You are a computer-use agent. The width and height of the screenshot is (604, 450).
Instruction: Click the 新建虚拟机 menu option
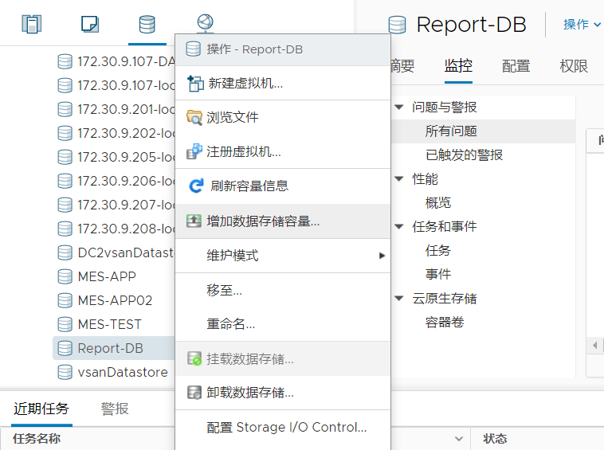pos(244,83)
